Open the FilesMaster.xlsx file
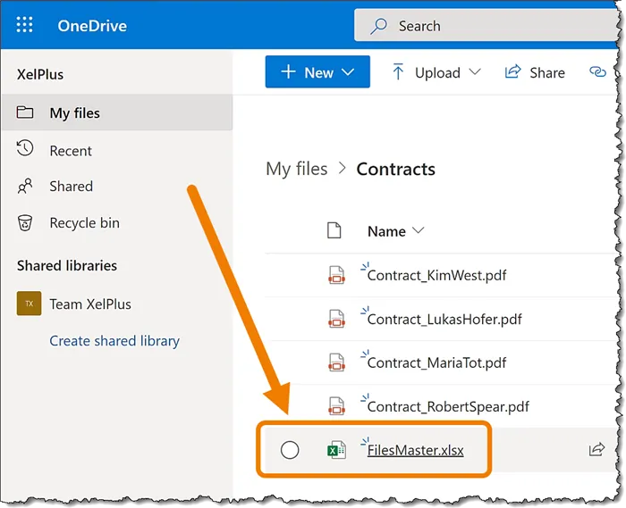The image size is (626, 508). coord(416,450)
